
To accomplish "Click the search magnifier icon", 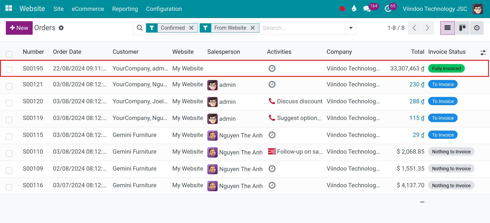I will pos(140,28).
